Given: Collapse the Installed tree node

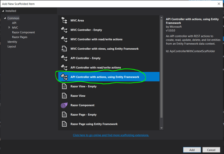Looking at the screenshot, I should point(3,11).
